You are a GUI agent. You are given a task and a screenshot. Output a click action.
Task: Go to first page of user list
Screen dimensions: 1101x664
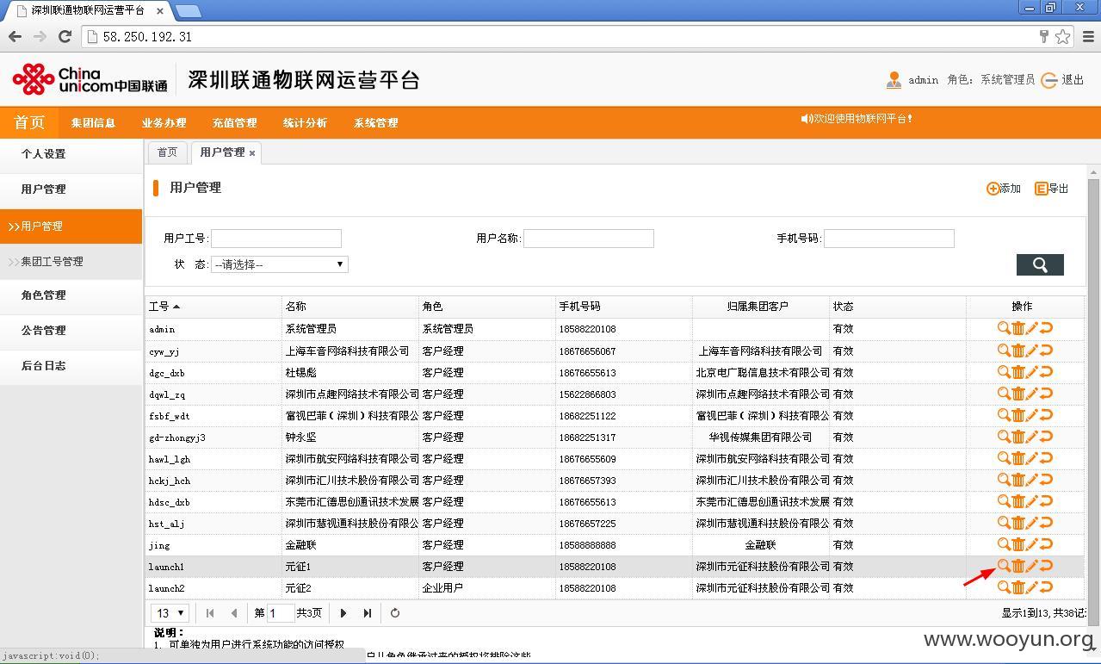click(x=210, y=613)
